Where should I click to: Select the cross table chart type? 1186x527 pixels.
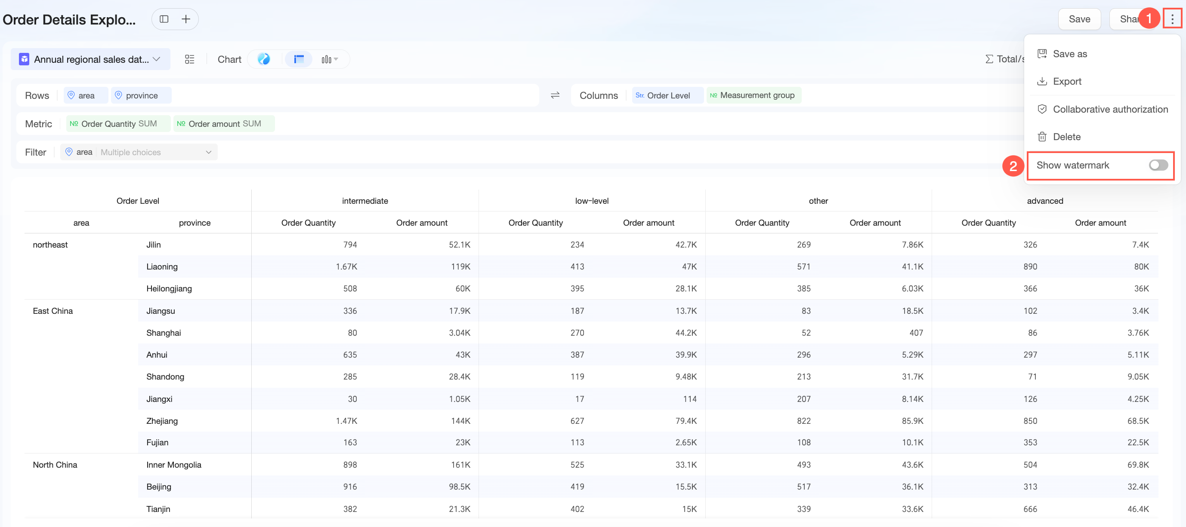click(x=299, y=59)
